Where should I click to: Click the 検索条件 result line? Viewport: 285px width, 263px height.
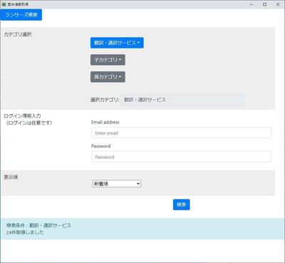point(38,225)
